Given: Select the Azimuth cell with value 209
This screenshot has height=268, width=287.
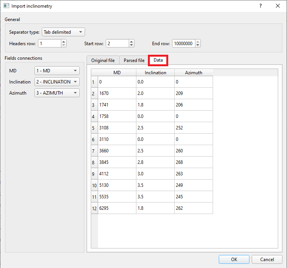Looking at the screenshot, I should pos(194,93).
